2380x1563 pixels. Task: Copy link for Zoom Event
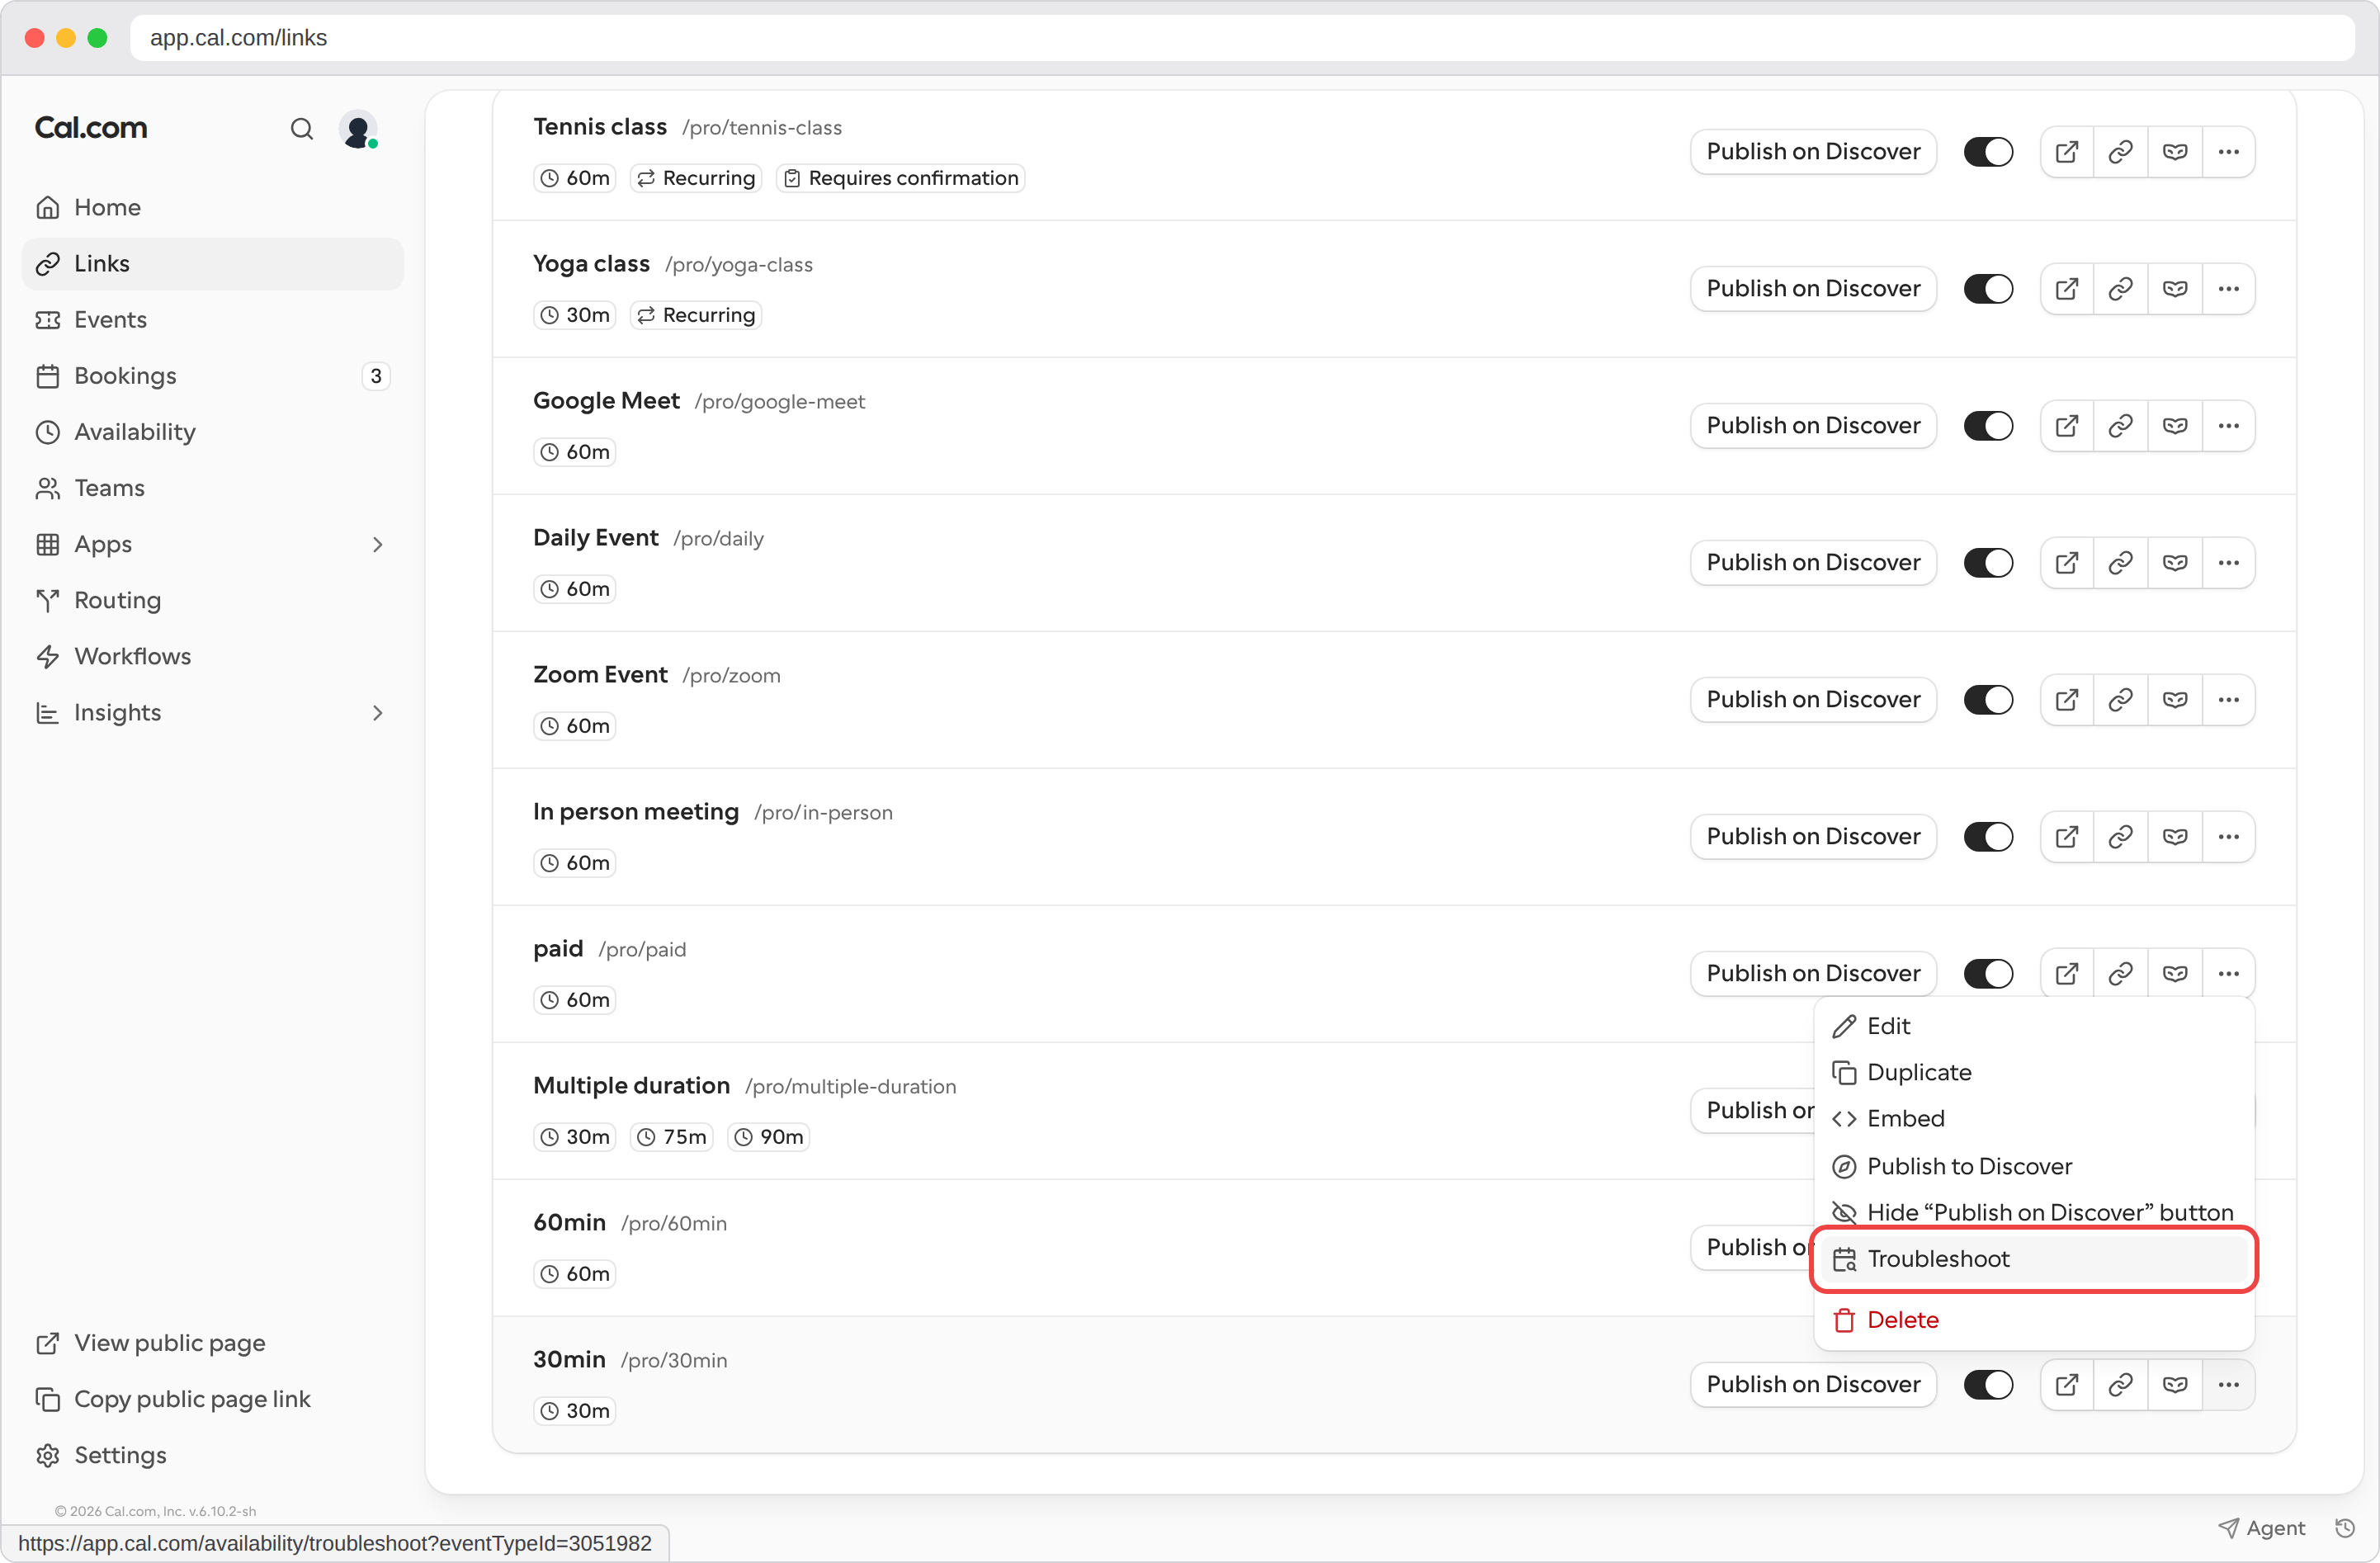(x=2121, y=700)
